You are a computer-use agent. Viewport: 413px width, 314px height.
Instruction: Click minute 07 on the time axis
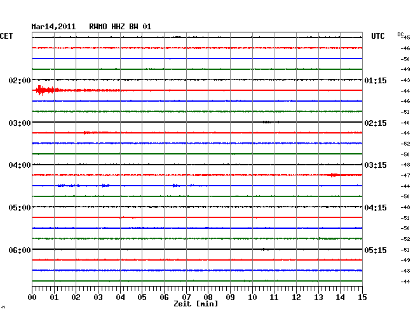coord(186,297)
